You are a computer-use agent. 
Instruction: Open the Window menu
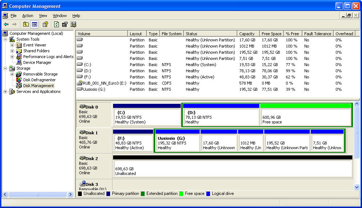pyautogui.click(x=60, y=16)
